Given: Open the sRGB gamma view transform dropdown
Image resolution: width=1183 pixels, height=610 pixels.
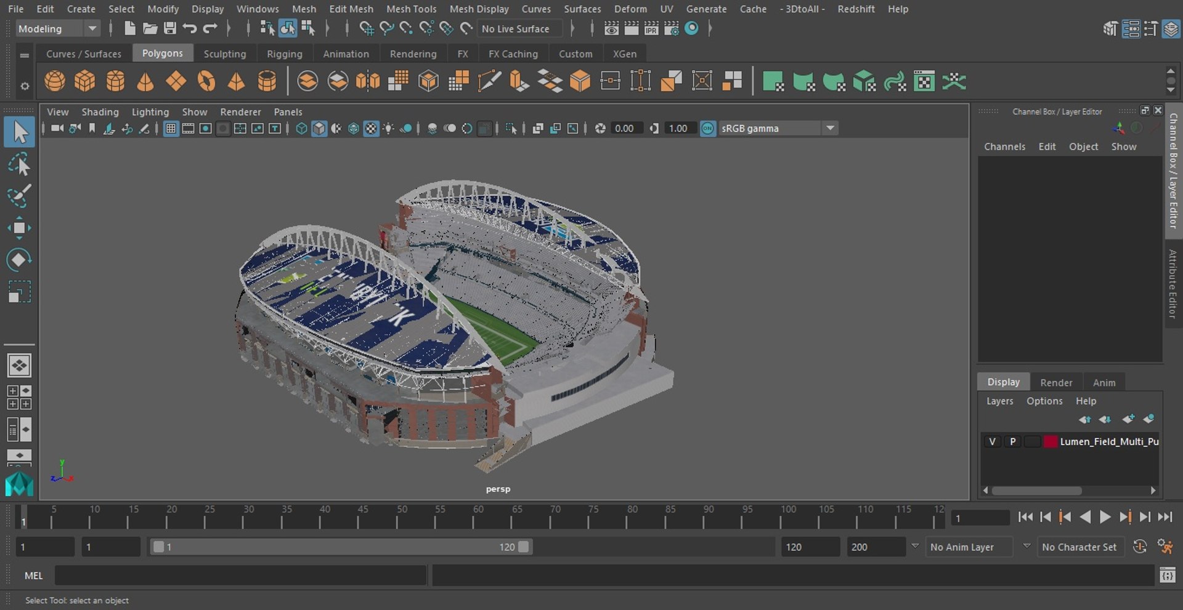Looking at the screenshot, I should pos(779,129).
